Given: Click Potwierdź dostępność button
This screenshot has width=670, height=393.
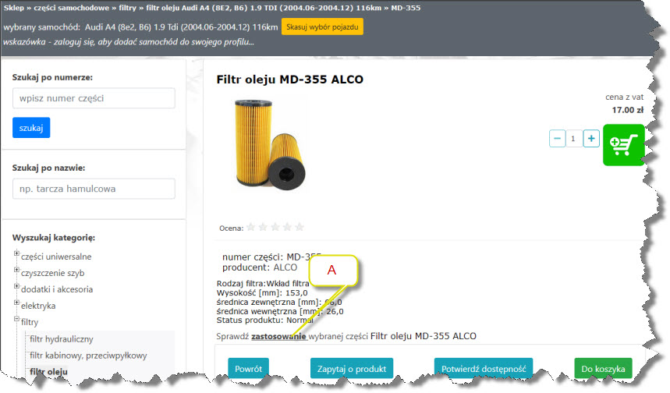Looking at the screenshot, I should (484, 369).
